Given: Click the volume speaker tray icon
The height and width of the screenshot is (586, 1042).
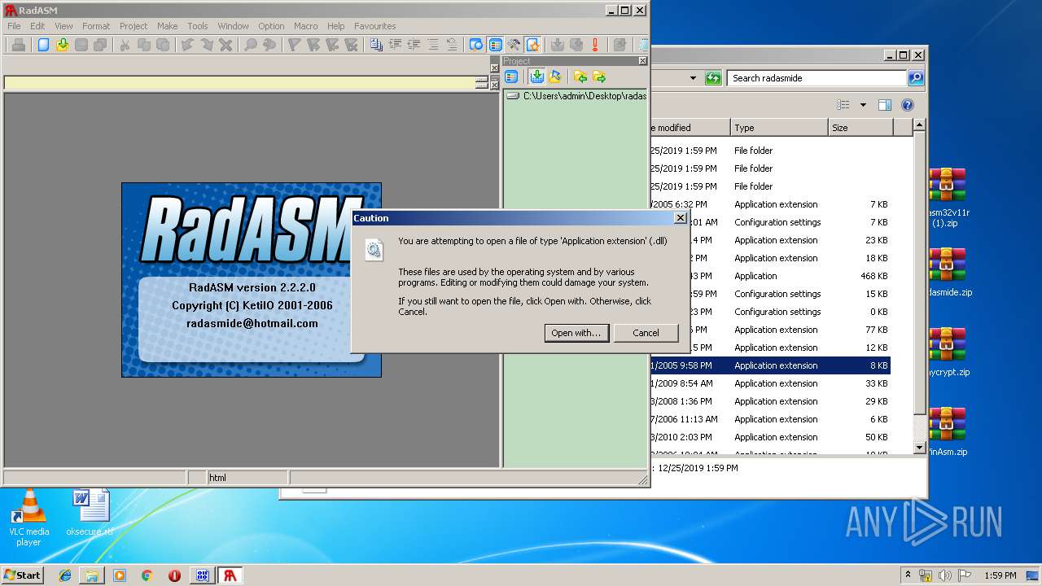Looking at the screenshot, I should [945, 575].
